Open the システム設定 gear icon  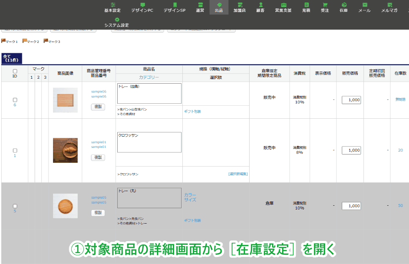(117, 20)
